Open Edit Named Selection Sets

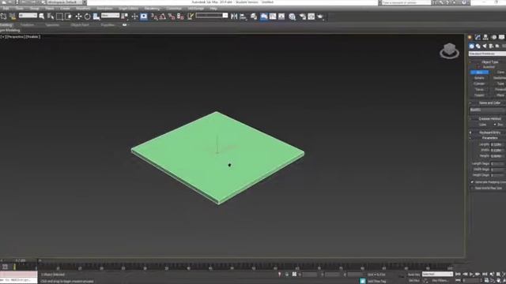pyautogui.click(x=191, y=16)
